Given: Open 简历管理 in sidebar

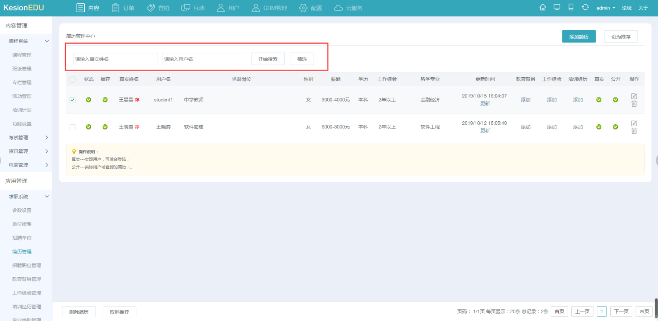Looking at the screenshot, I should [22, 252].
